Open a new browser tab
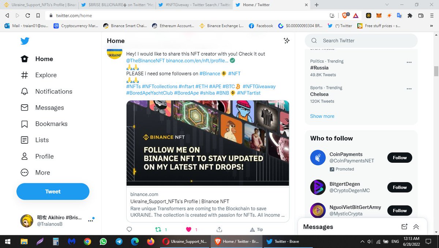439x248 pixels. click(317, 5)
